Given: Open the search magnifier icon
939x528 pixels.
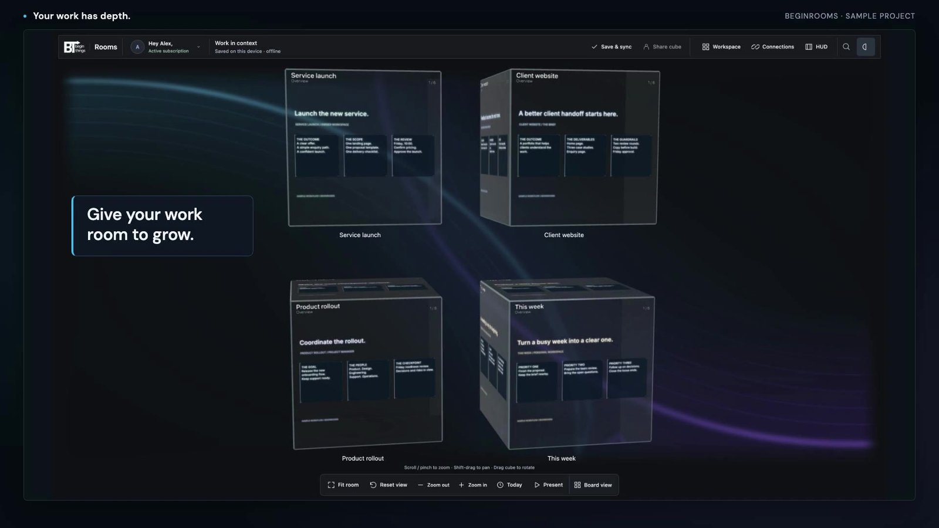Looking at the screenshot, I should pyautogui.click(x=846, y=47).
